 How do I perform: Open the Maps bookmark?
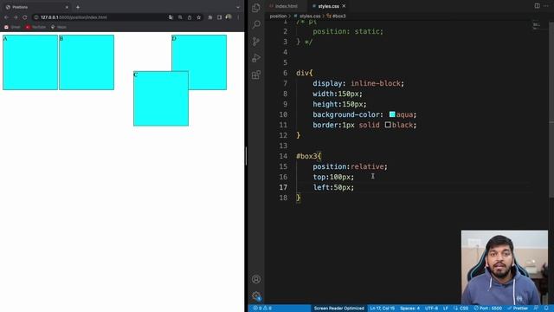pos(59,27)
